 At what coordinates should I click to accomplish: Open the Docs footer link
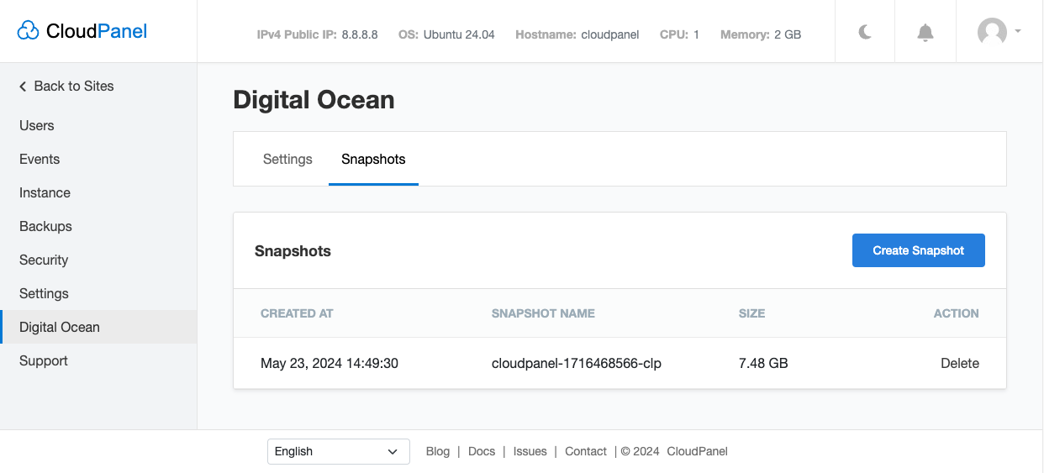[482, 451]
